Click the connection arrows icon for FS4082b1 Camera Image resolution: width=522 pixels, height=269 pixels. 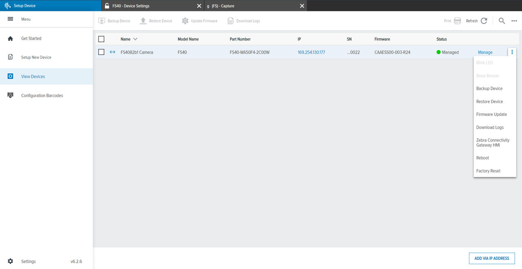[113, 52]
